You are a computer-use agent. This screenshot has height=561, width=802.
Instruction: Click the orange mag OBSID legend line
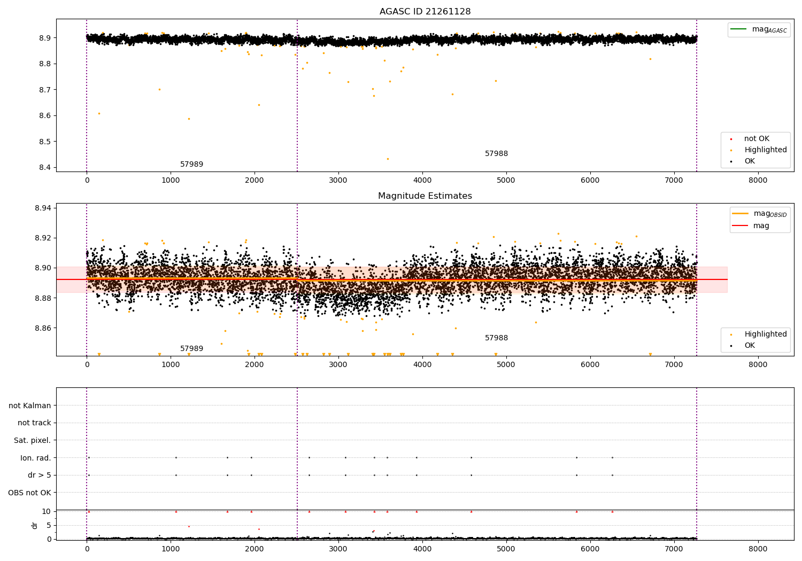pos(740,214)
